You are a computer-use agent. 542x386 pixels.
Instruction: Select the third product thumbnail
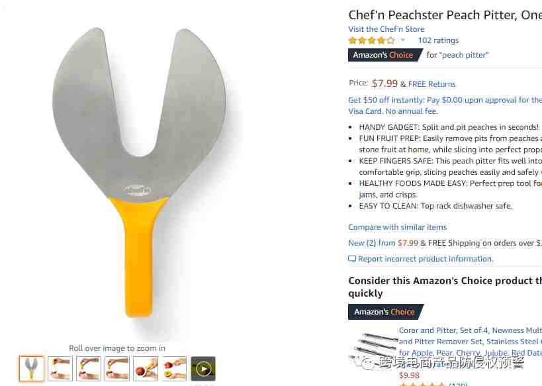point(89,369)
